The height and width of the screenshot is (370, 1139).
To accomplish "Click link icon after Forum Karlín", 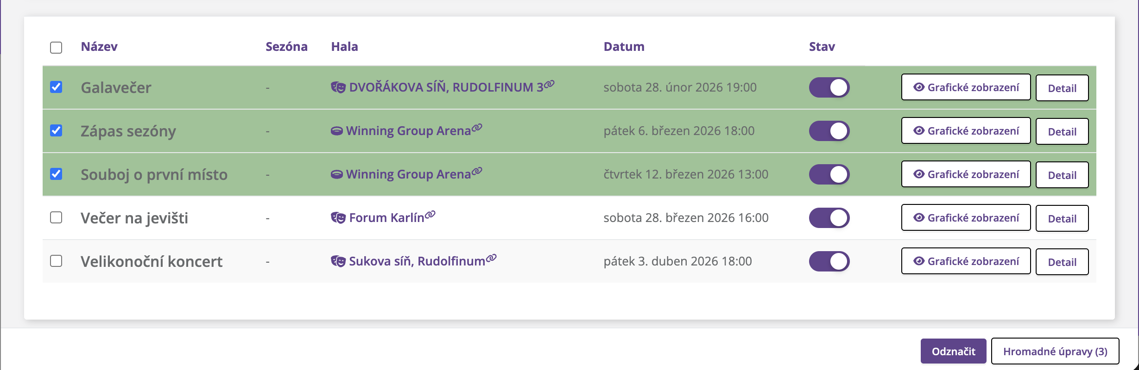I will tap(430, 214).
